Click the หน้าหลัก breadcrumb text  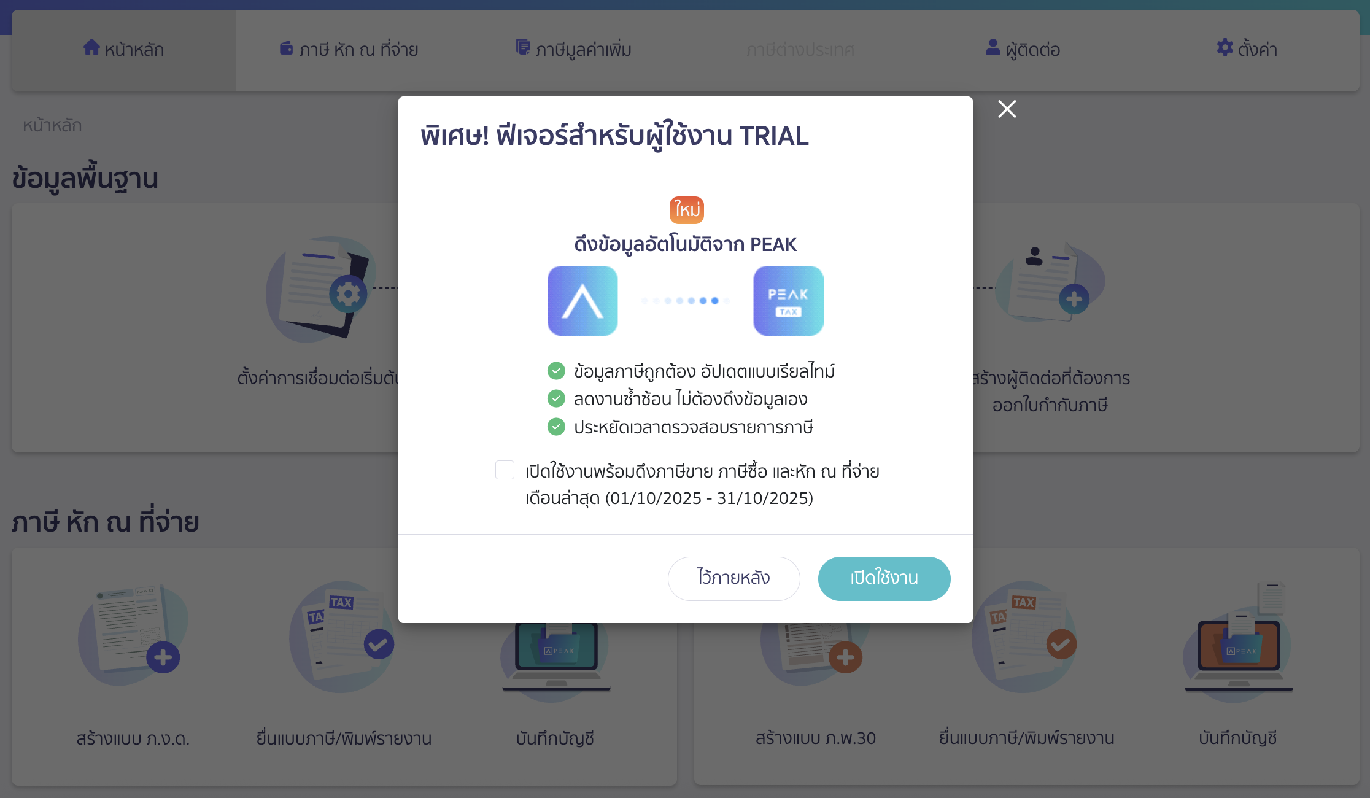[52, 125]
